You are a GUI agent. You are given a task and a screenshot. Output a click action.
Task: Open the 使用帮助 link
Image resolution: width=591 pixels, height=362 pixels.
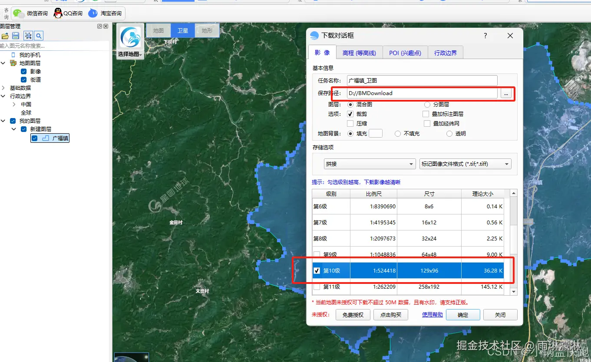point(433,315)
